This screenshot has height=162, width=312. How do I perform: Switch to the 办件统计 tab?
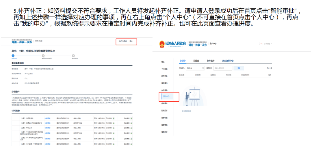211,61
